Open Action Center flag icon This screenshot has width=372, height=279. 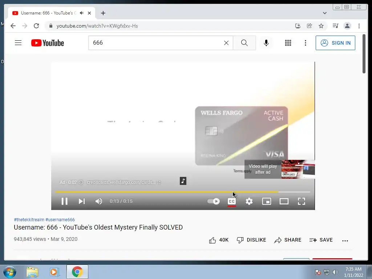(318, 272)
